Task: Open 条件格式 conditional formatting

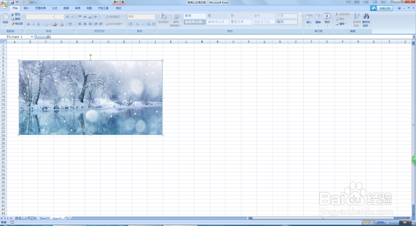Action: (163, 20)
